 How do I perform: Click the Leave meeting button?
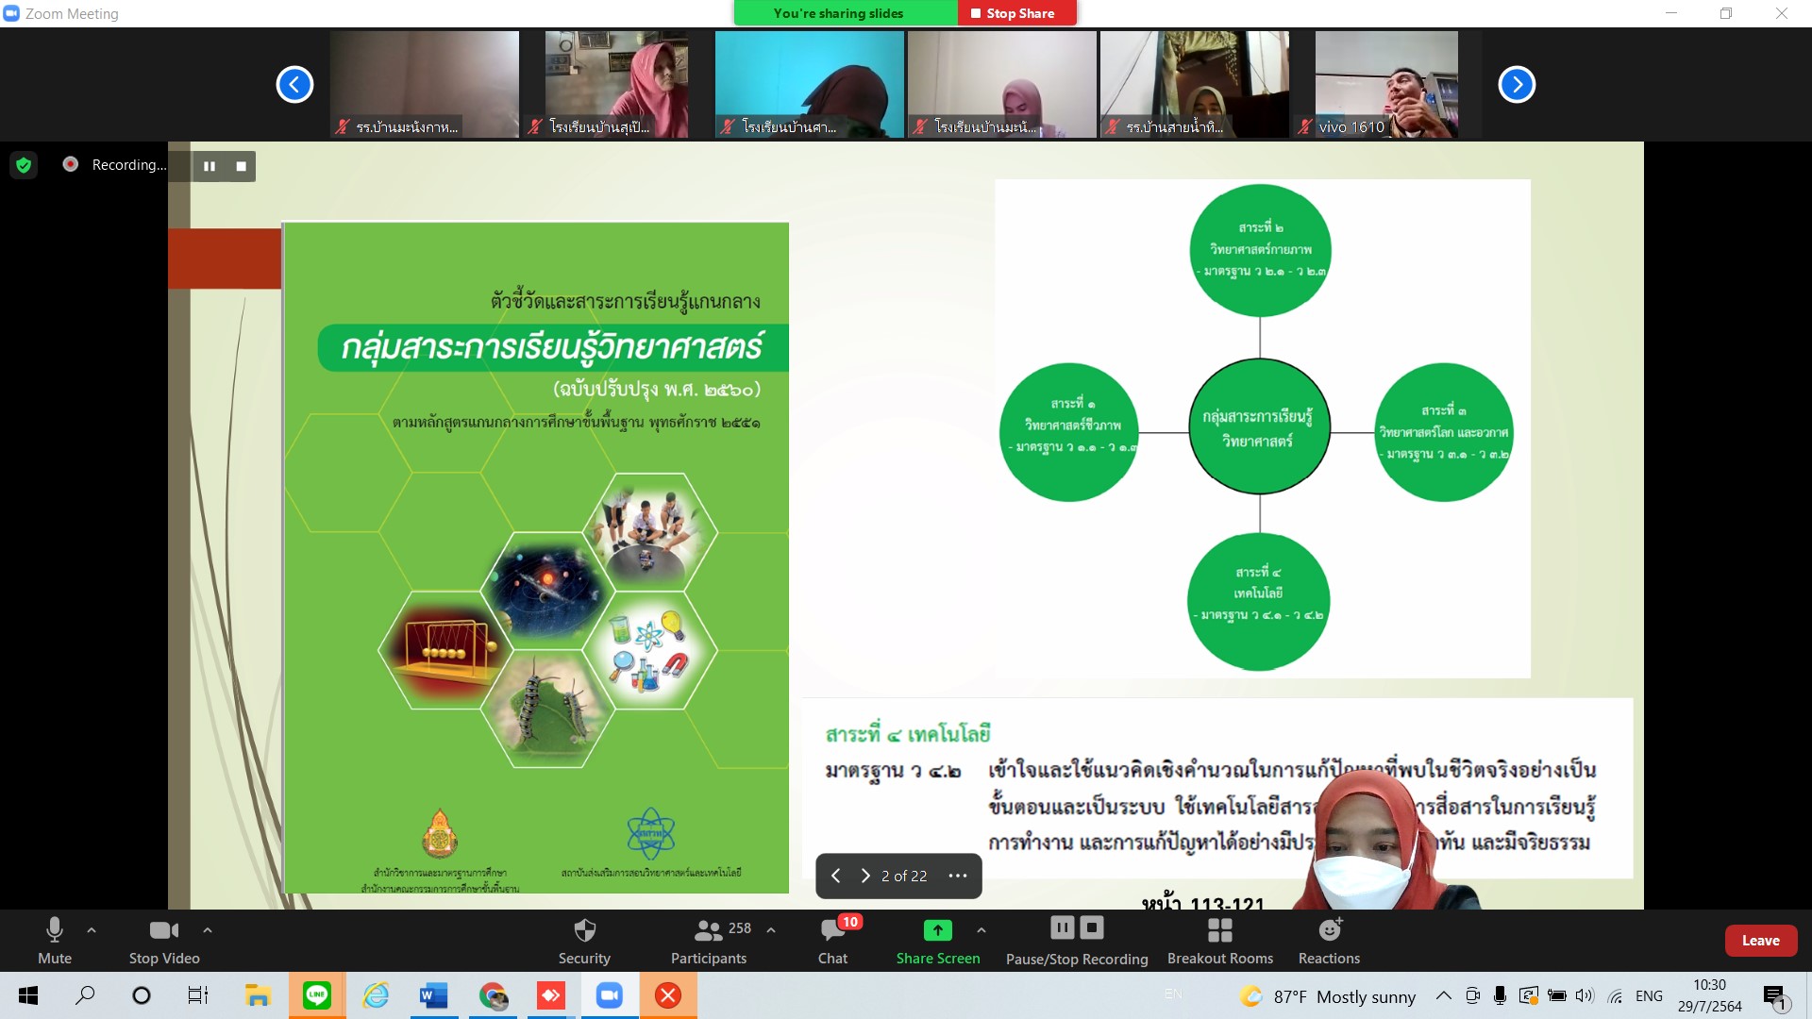1760,941
